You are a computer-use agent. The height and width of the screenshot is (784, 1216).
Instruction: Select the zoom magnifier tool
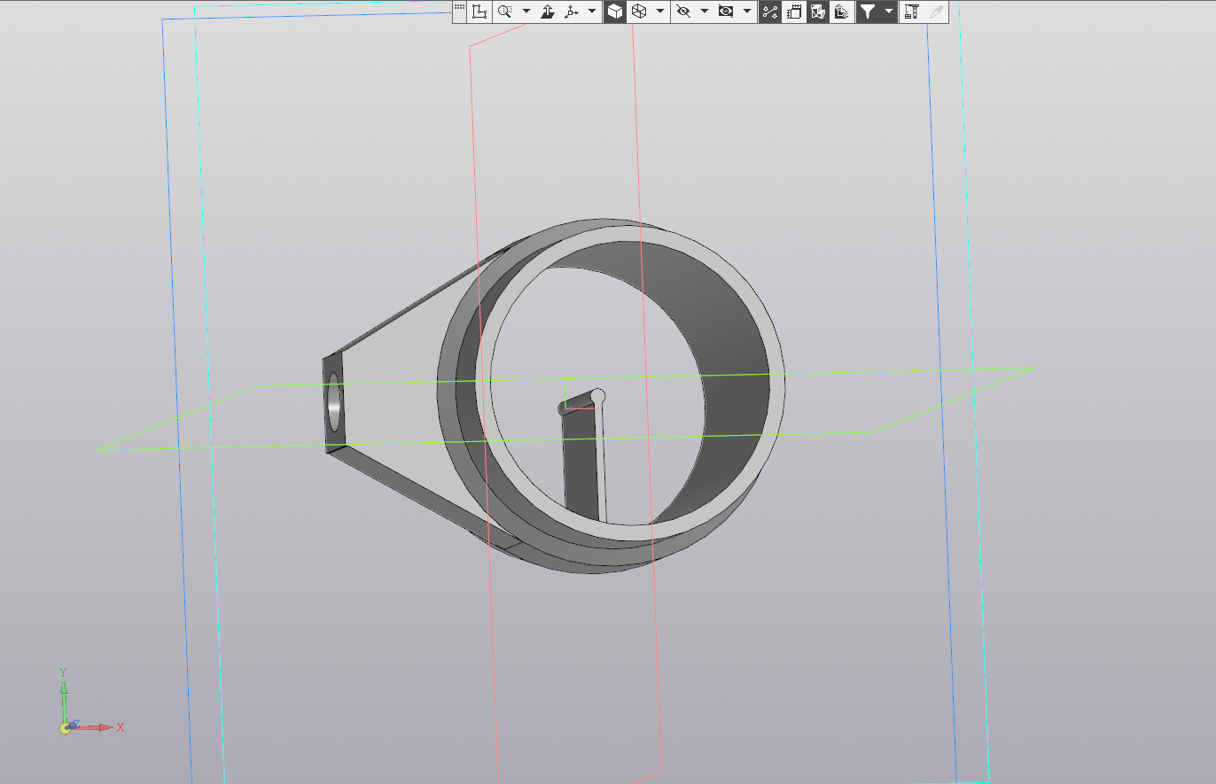tap(504, 12)
